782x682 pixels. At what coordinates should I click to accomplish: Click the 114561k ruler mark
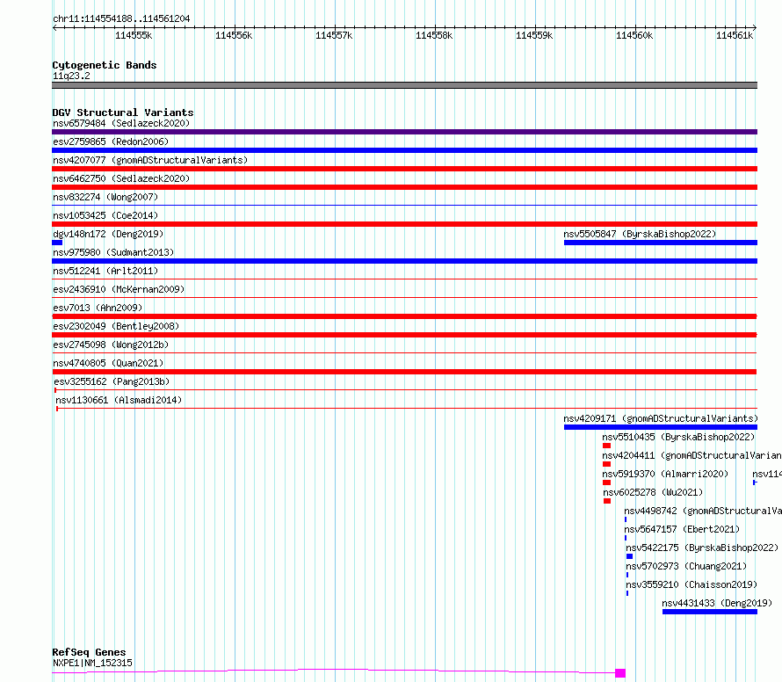(x=735, y=35)
